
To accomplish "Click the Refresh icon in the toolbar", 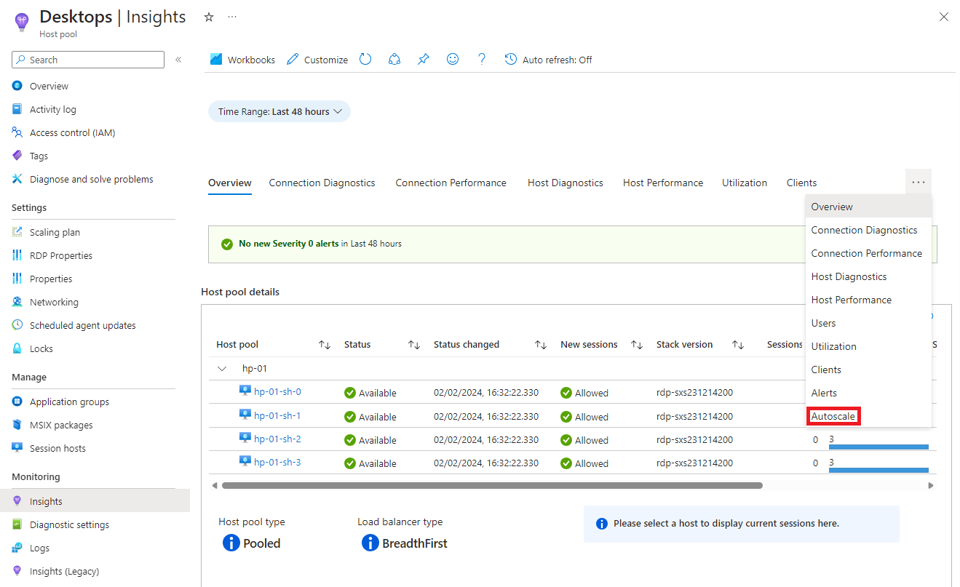I will (x=365, y=60).
